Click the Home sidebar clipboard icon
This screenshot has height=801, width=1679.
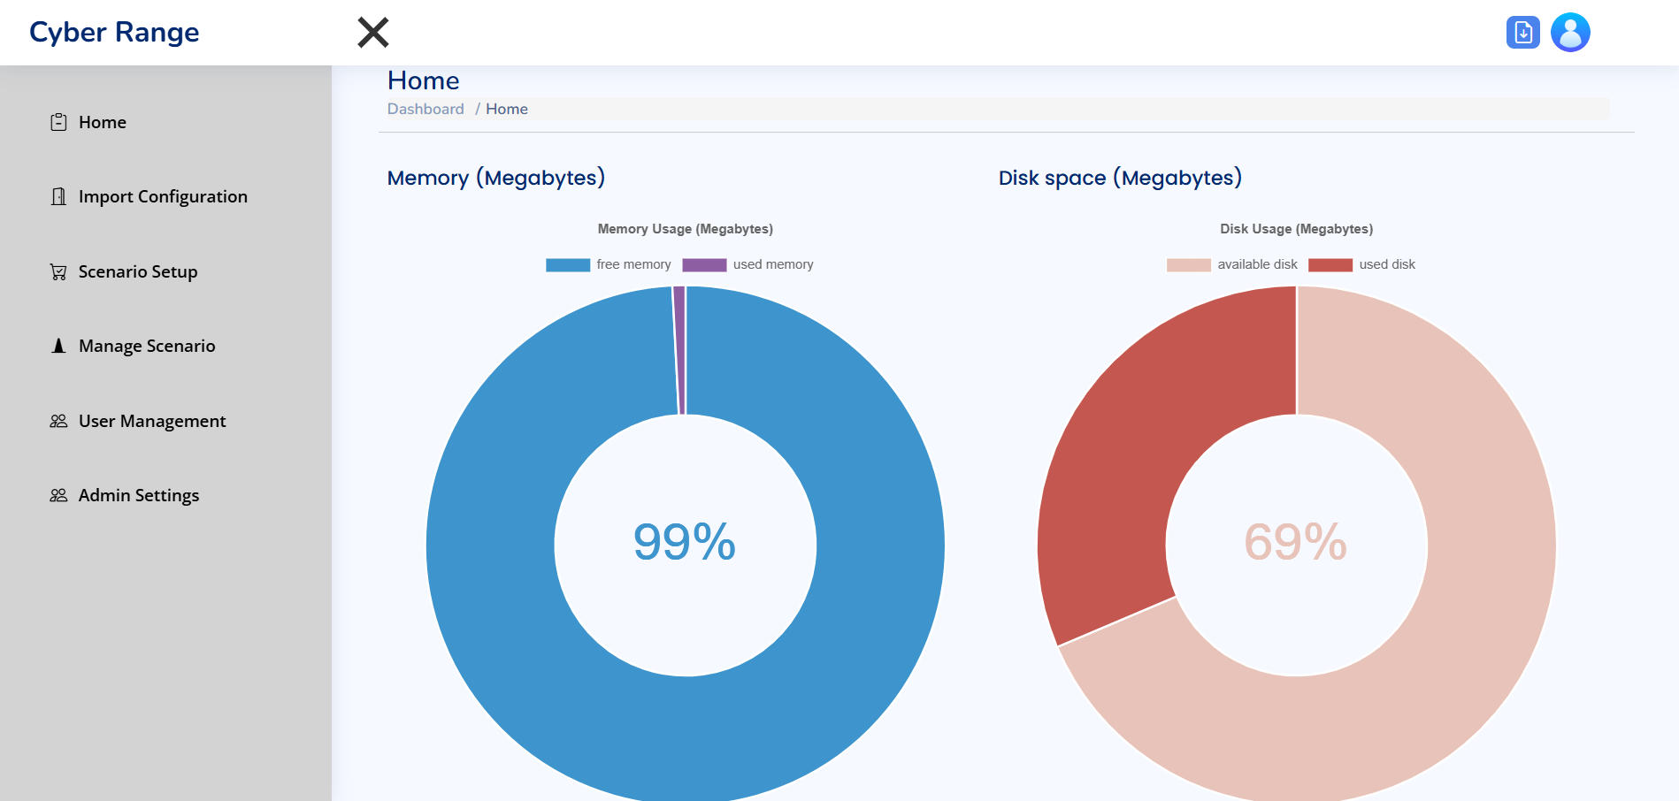coord(58,122)
